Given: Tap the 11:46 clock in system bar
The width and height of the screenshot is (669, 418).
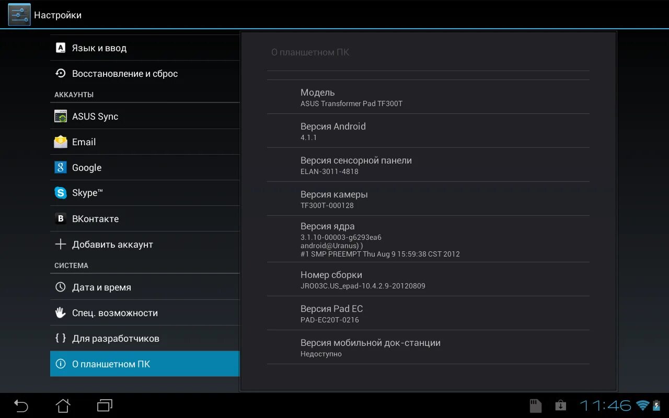Looking at the screenshot, I should [x=605, y=405].
